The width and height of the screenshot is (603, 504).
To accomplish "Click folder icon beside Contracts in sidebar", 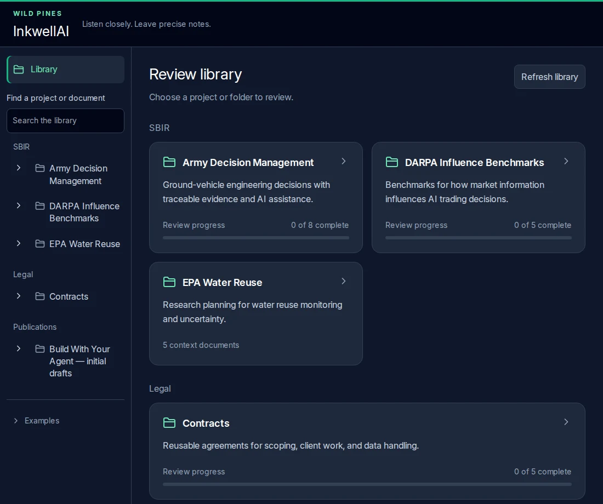I will click(40, 296).
